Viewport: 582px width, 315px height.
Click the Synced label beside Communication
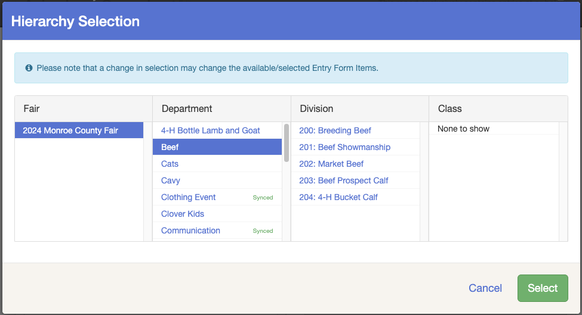click(x=263, y=230)
